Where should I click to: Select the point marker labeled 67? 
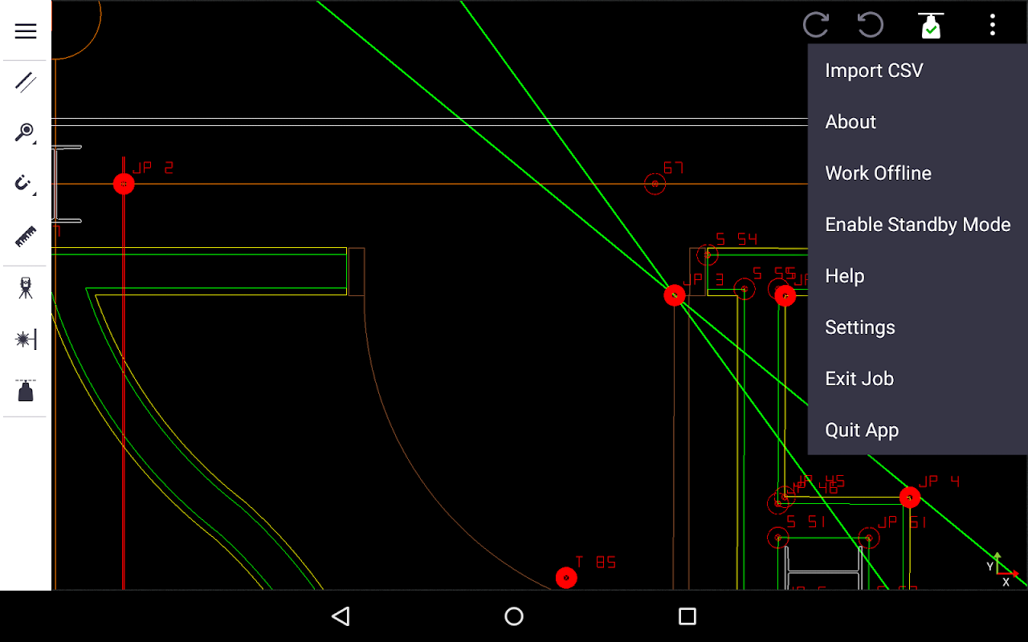pyautogui.click(x=655, y=185)
